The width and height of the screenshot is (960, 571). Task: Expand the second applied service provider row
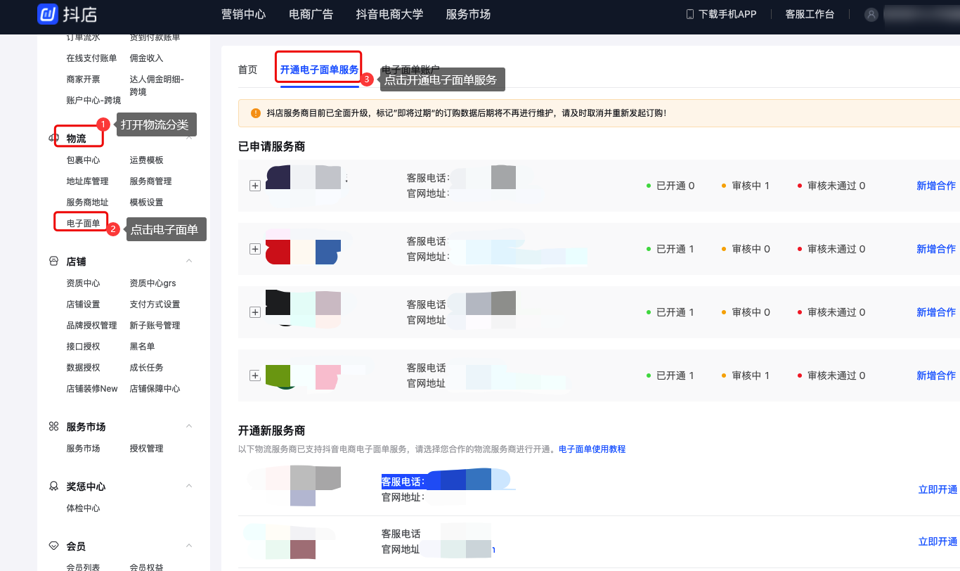pos(255,249)
